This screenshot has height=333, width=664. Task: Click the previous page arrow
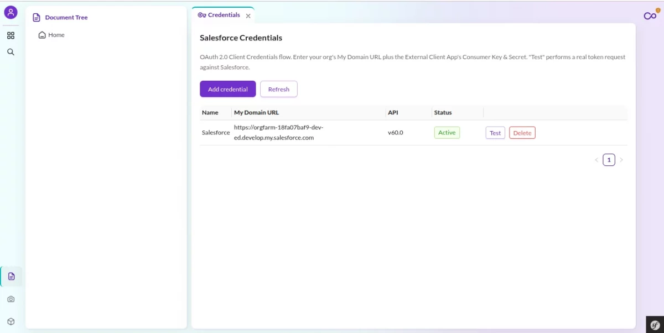point(596,160)
